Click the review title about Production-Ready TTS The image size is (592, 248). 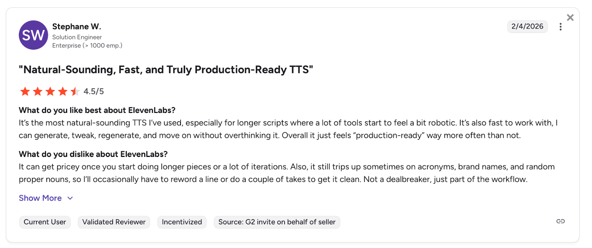166,70
